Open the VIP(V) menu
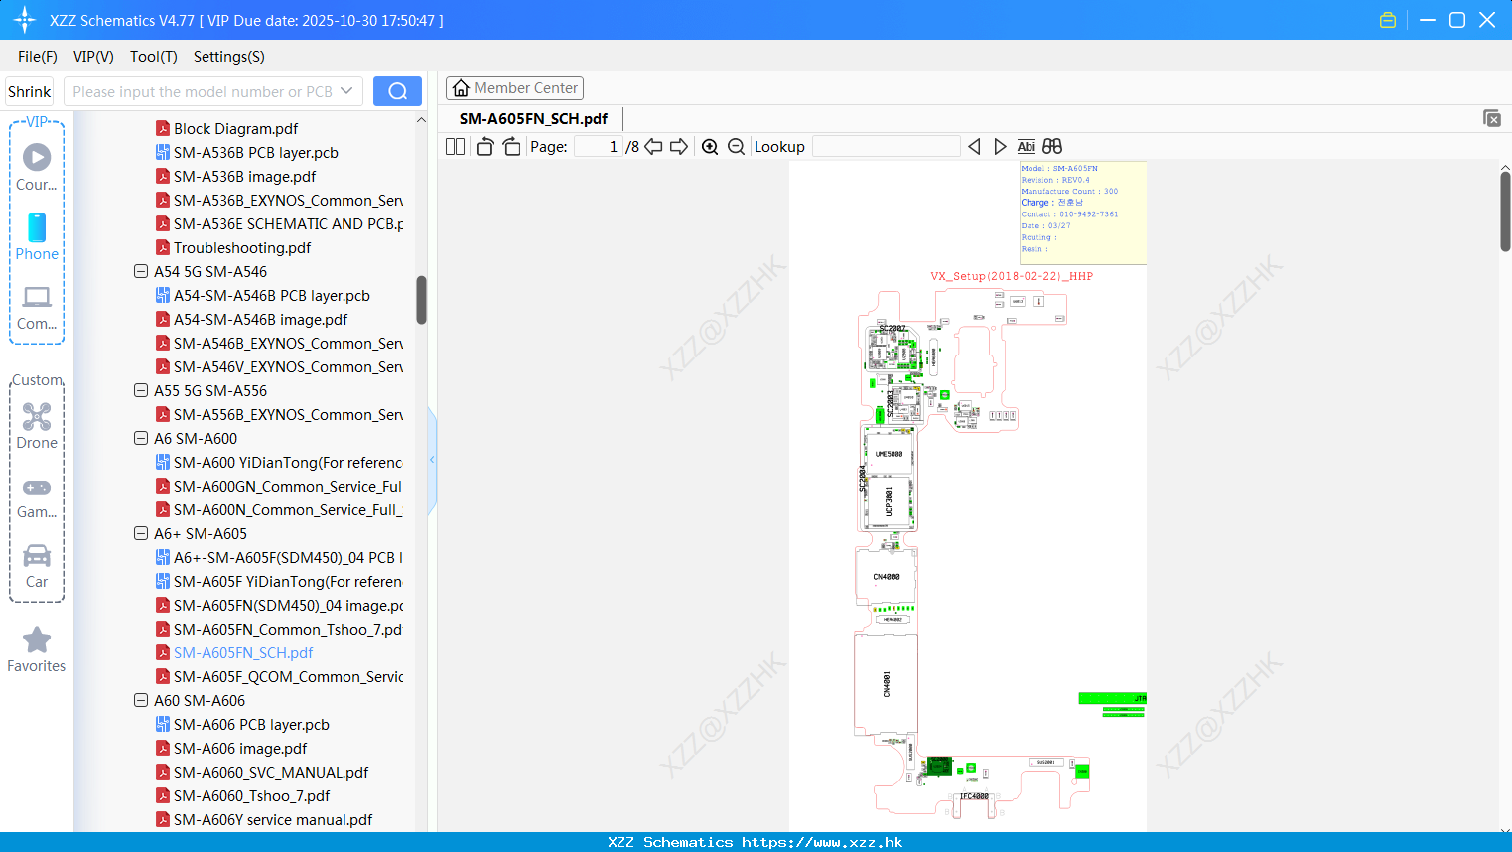 [x=93, y=57]
